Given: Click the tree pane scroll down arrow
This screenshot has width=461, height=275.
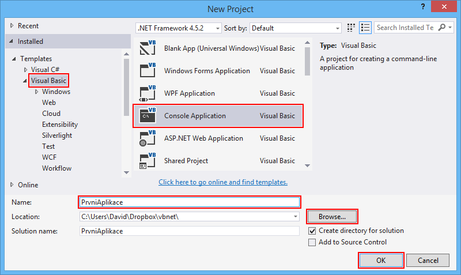Looking at the screenshot, I should tap(126, 172).
